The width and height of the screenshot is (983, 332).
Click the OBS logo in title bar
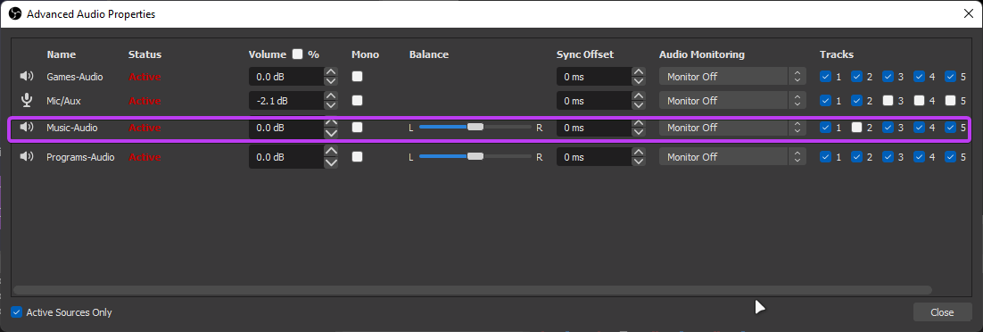pos(15,13)
